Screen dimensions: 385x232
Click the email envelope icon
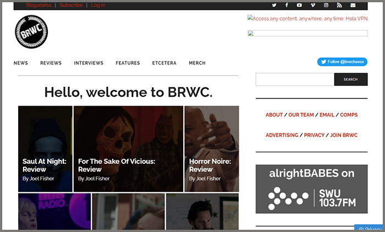point(353,5)
